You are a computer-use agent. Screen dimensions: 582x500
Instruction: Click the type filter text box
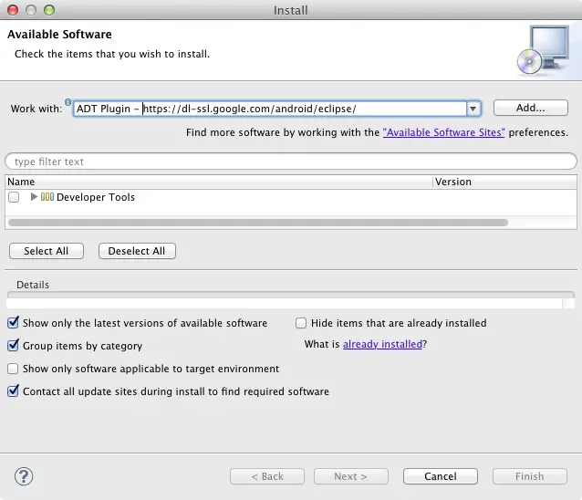(x=291, y=161)
